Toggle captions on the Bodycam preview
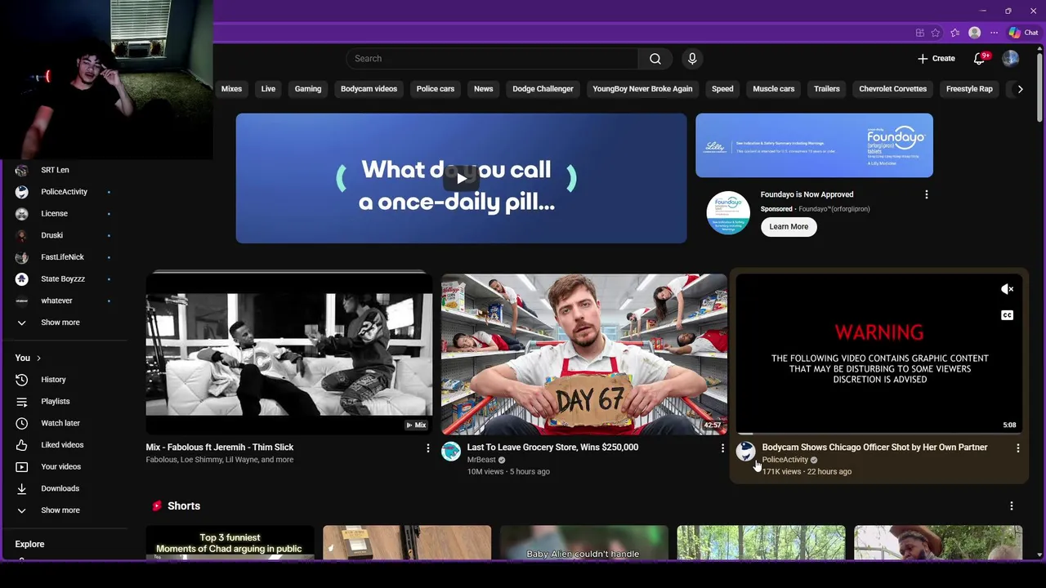This screenshot has height=588, width=1046. point(1007,315)
